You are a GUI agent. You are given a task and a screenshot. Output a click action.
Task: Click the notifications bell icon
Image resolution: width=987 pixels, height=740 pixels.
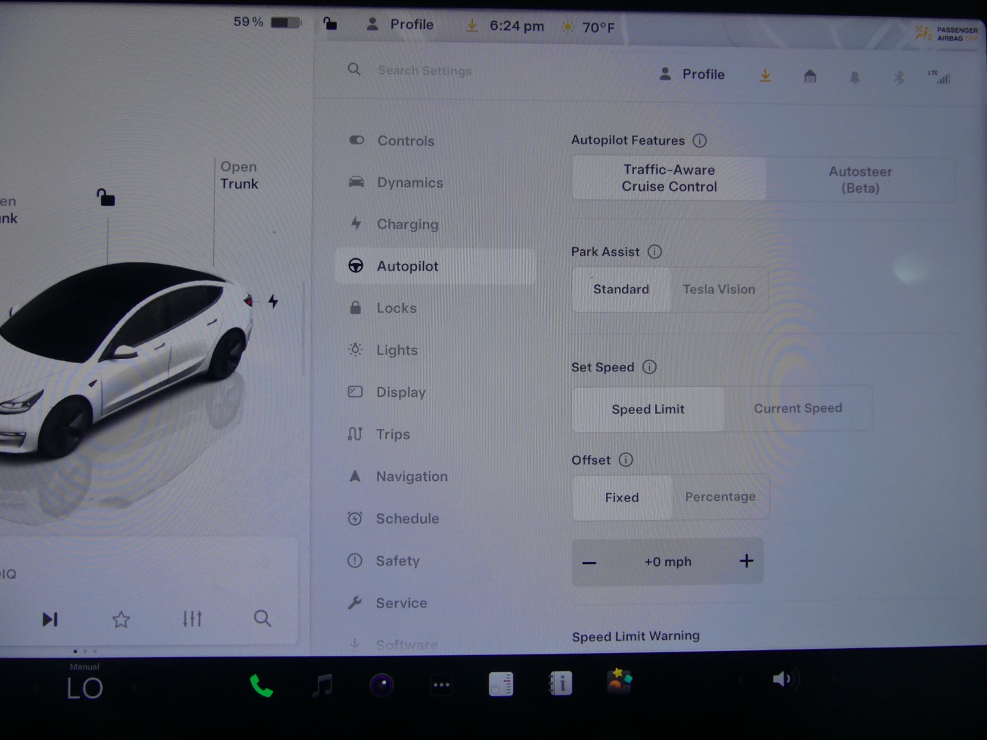point(855,77)
